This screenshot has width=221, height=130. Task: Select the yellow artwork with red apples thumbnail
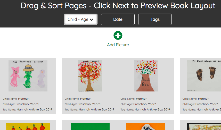coord(28,126)
